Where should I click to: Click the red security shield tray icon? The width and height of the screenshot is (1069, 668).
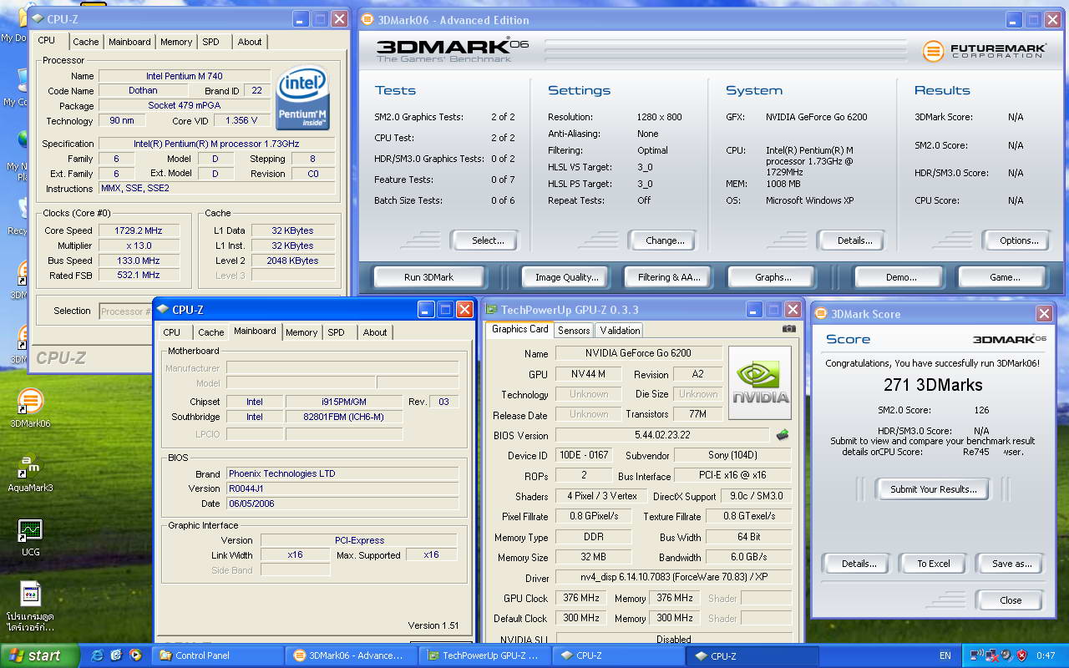point(1021,655)
